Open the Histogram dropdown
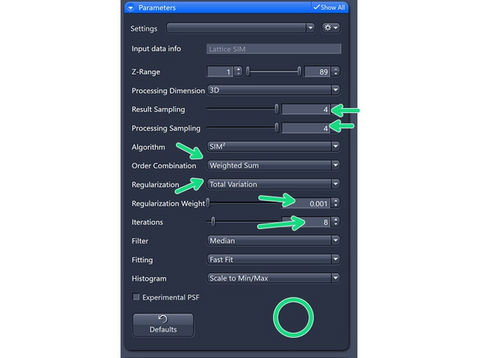Screen dimensions: 478x358 (274, 278)
